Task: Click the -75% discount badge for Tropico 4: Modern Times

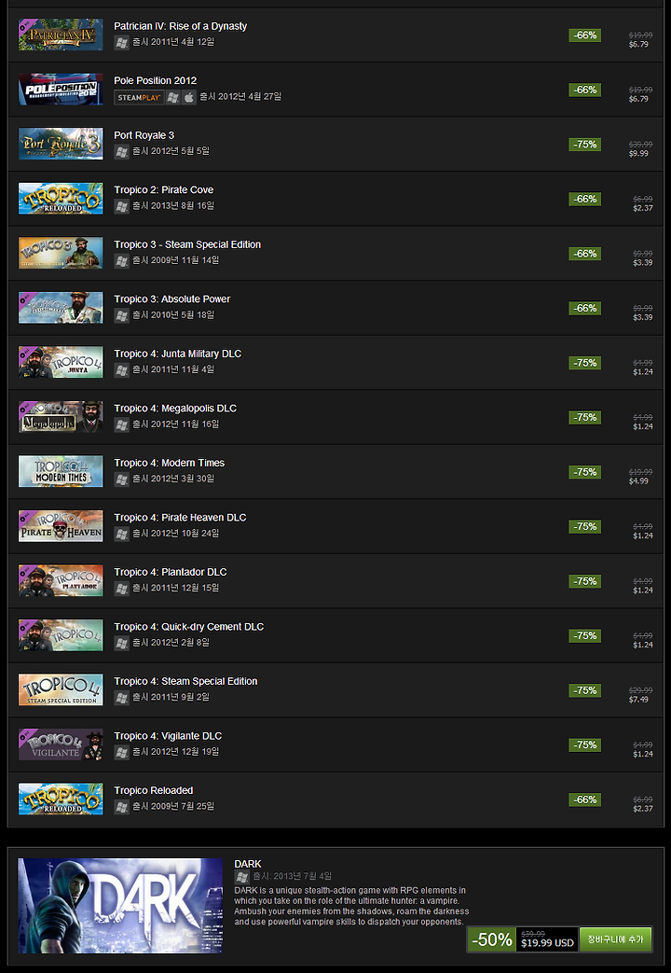Action: [585, 472]
